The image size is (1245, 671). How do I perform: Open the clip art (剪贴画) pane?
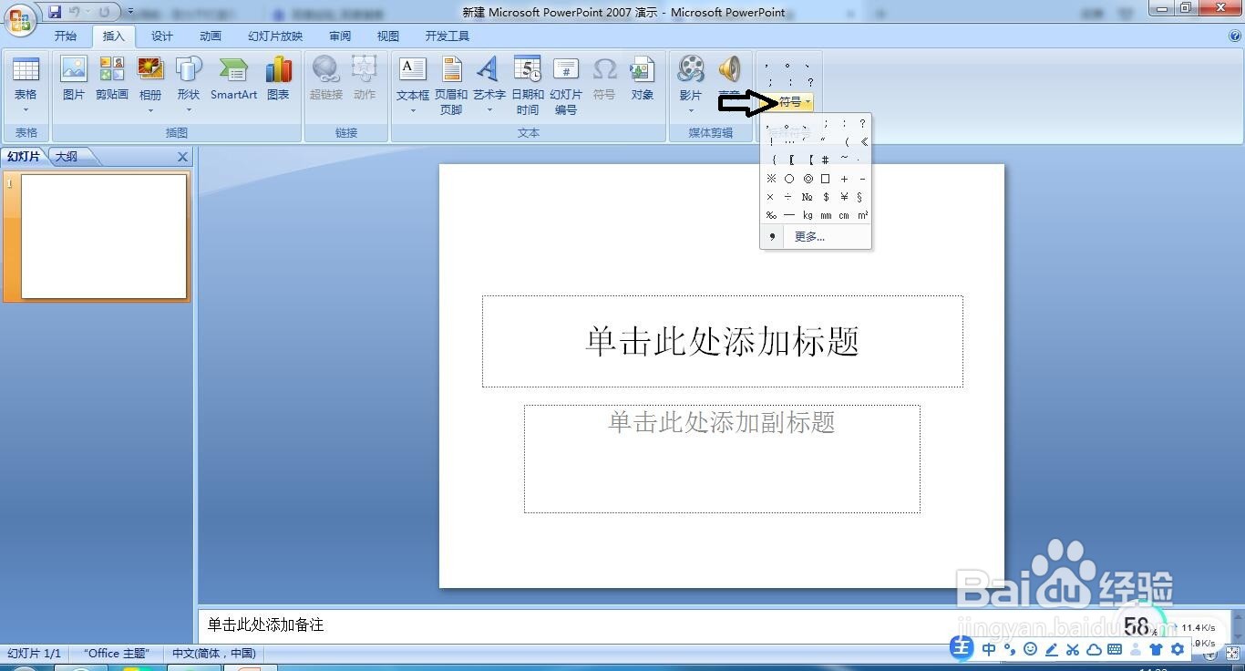[112, 78]
